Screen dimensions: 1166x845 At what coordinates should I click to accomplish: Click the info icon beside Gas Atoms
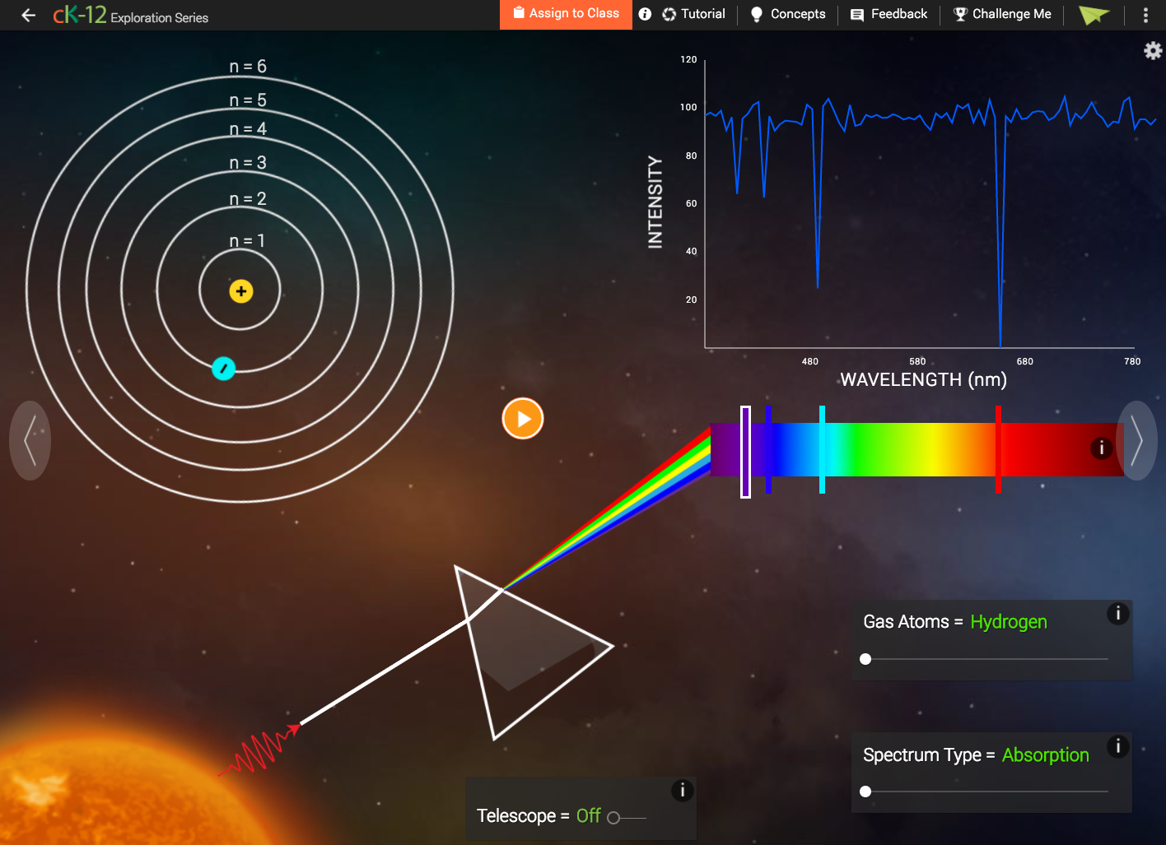[1117, 614]
